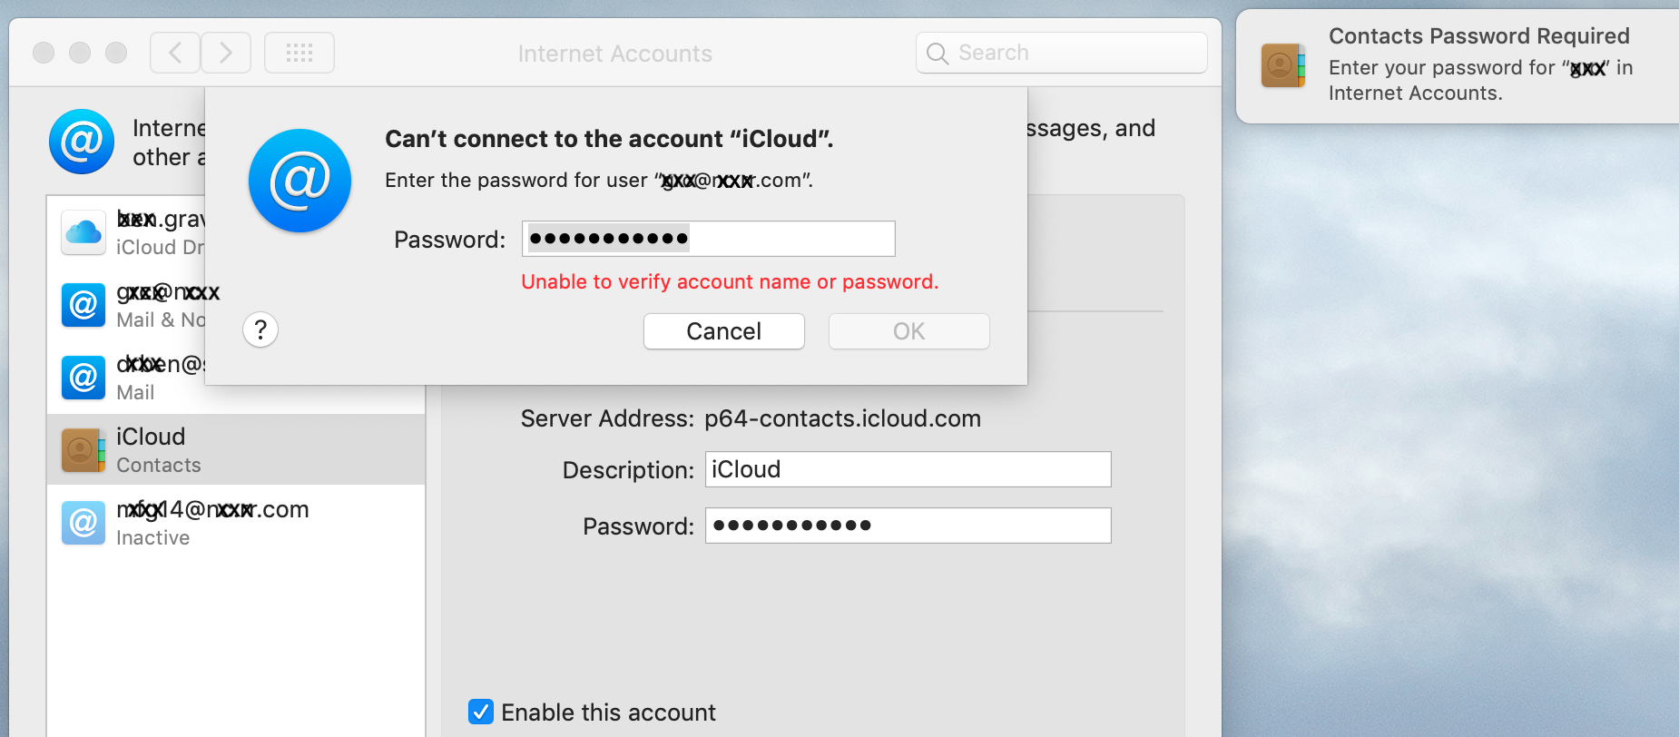The height and width of the screenshot is (737, 1679).
Task: Click the inactive account's @ icon
Action: pos(83,523)
